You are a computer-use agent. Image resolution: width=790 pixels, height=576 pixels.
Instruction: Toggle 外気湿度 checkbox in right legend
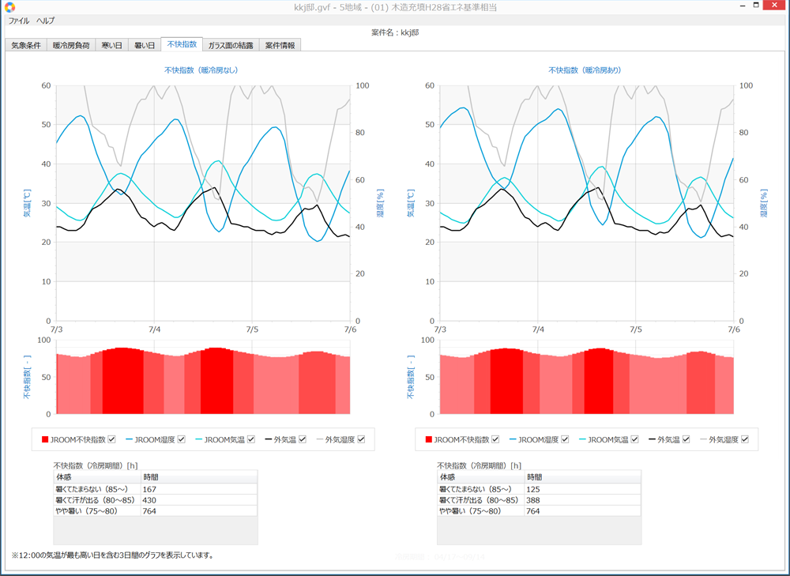click(745, 439)
